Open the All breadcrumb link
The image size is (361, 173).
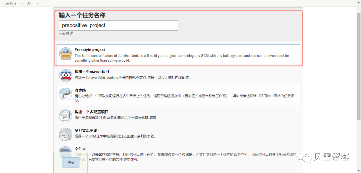click(x=29, y=3)
